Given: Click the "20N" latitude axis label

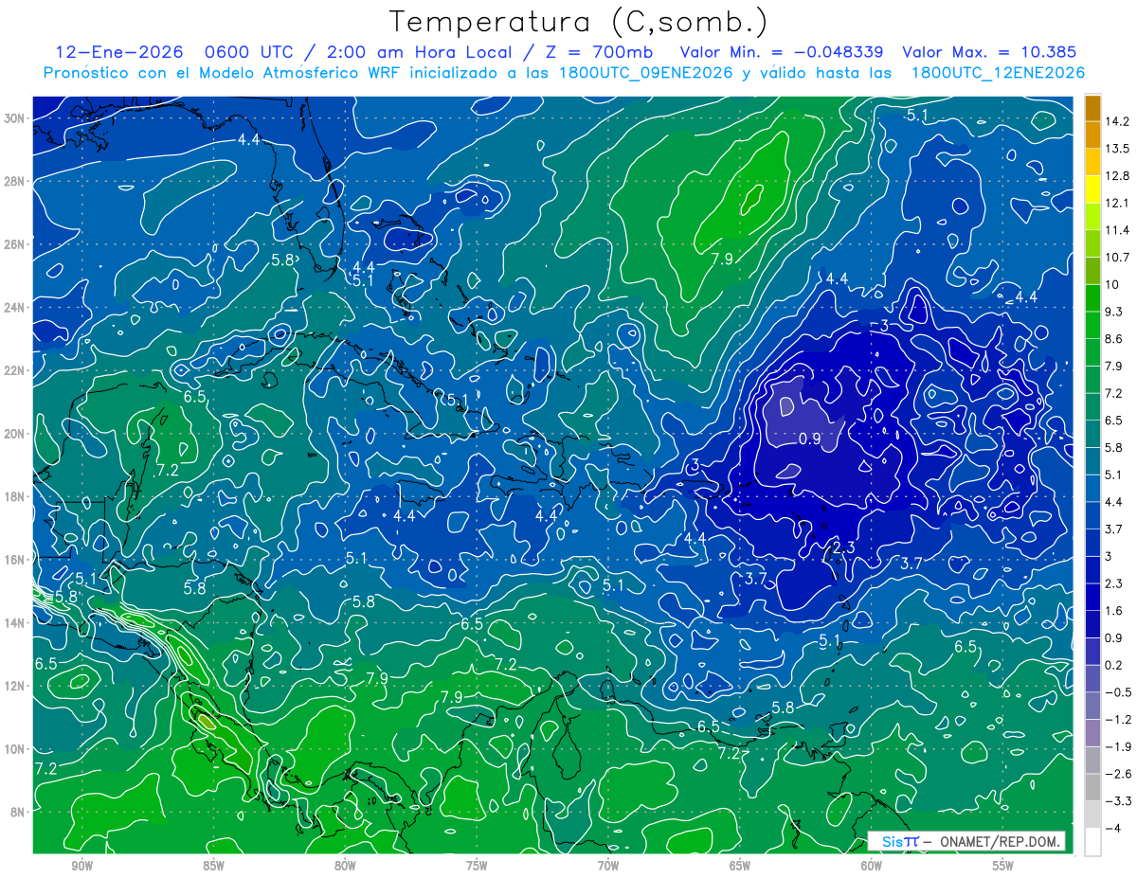Looking at the screenshot, I should click(16, 434).
